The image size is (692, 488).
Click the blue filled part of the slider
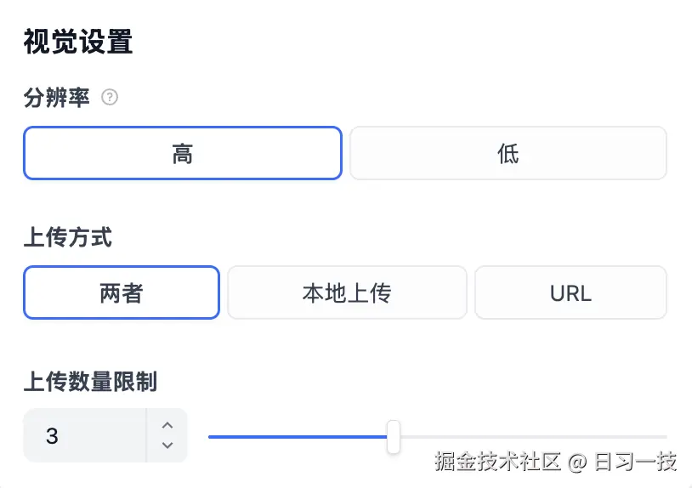pyautogui.click(x=298, y=437)
